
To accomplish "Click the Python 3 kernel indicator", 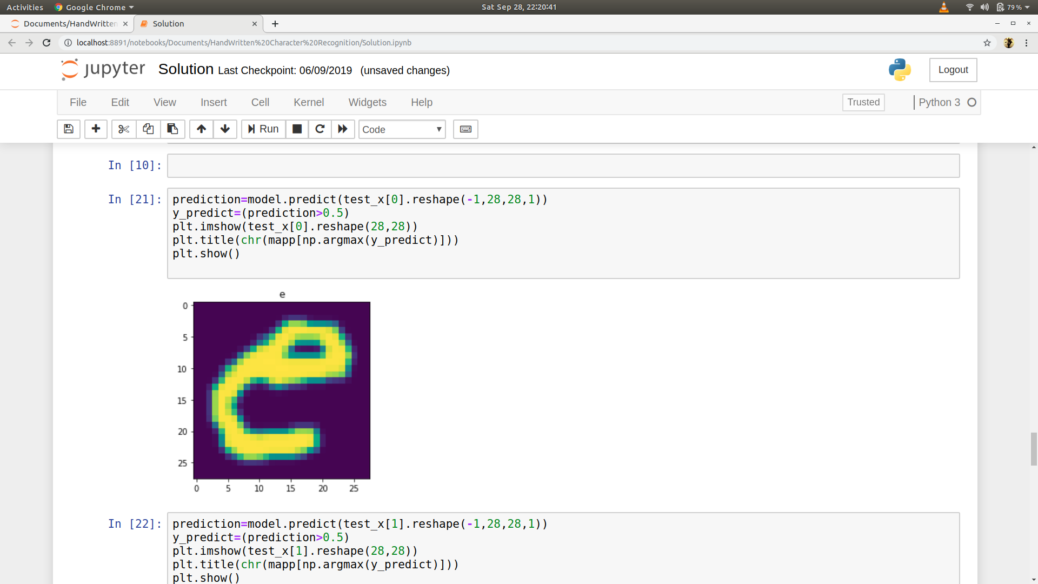I will (x=940, y=102).
